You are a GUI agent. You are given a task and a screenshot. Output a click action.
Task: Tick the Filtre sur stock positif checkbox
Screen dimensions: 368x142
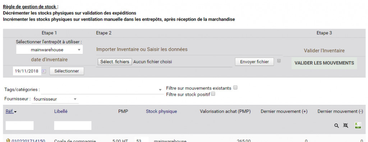coord(213,94)
